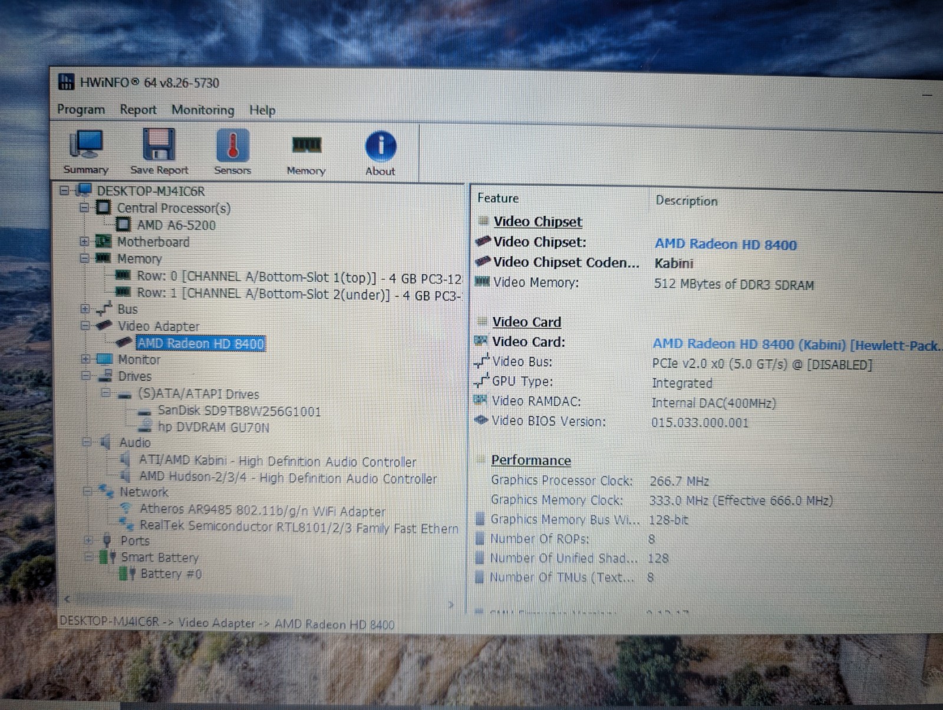Click the Central Processor(s) chip icon
This screenshot has width=943, height=710.
[103, 208]
